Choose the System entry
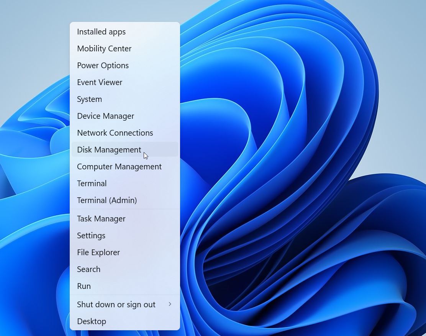Screen dimensions: 426x336 tap(125, 99)
